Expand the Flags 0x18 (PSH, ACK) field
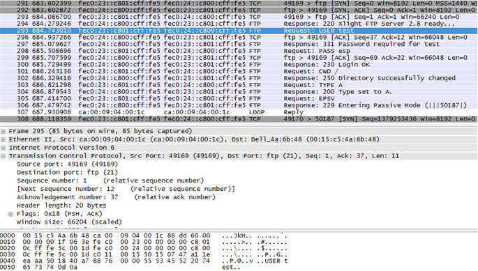This screenshot has height=271, width=478. point(10,214)
